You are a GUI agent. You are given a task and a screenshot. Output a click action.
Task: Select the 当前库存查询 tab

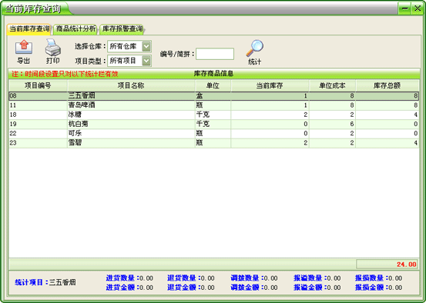tap(29, 28)
